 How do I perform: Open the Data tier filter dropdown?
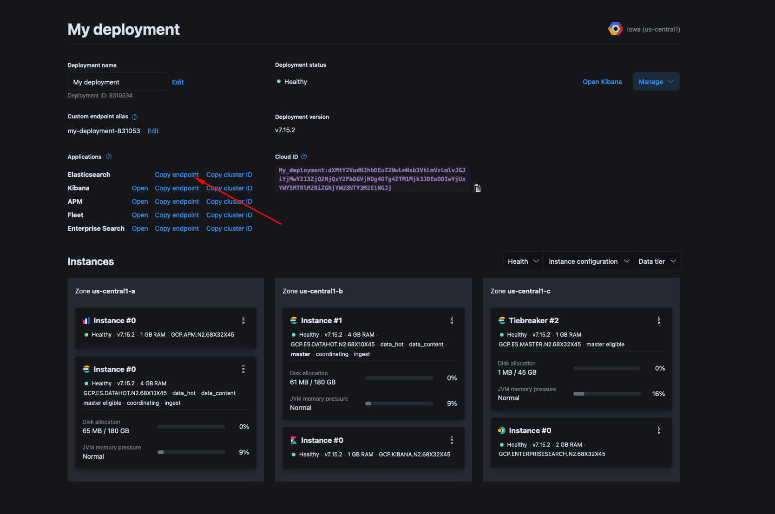point(657,261)
